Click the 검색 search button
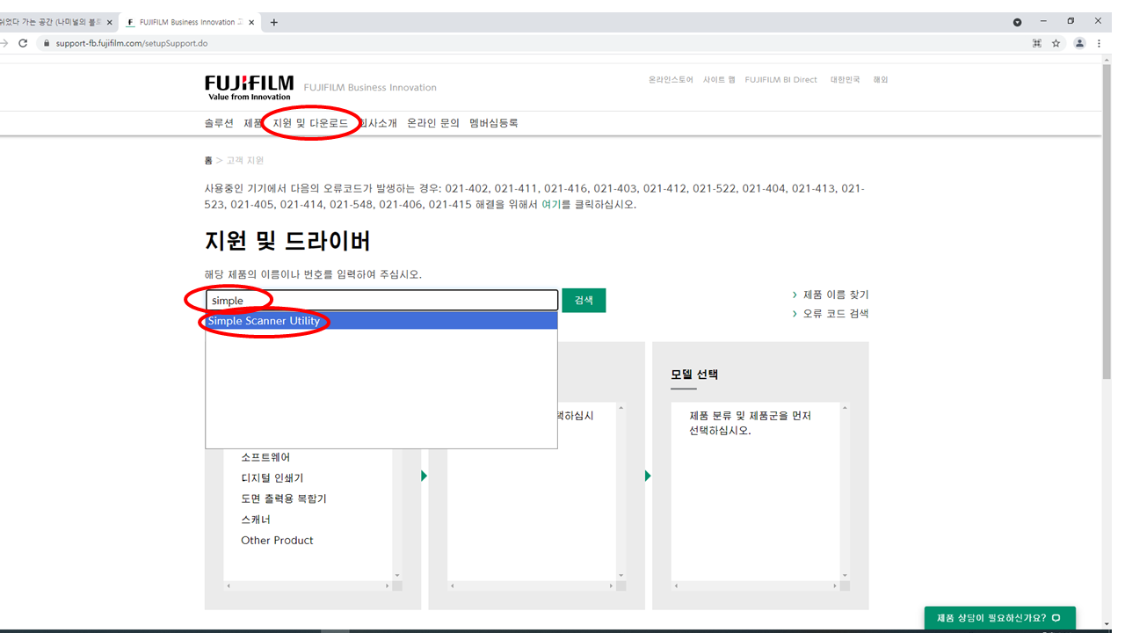Viewport: 1125px width, 633px height. [x=584, y=300]
